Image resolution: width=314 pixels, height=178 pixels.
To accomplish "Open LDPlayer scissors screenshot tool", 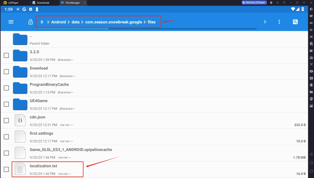I will pyautogui.click(x=311, y=64).
